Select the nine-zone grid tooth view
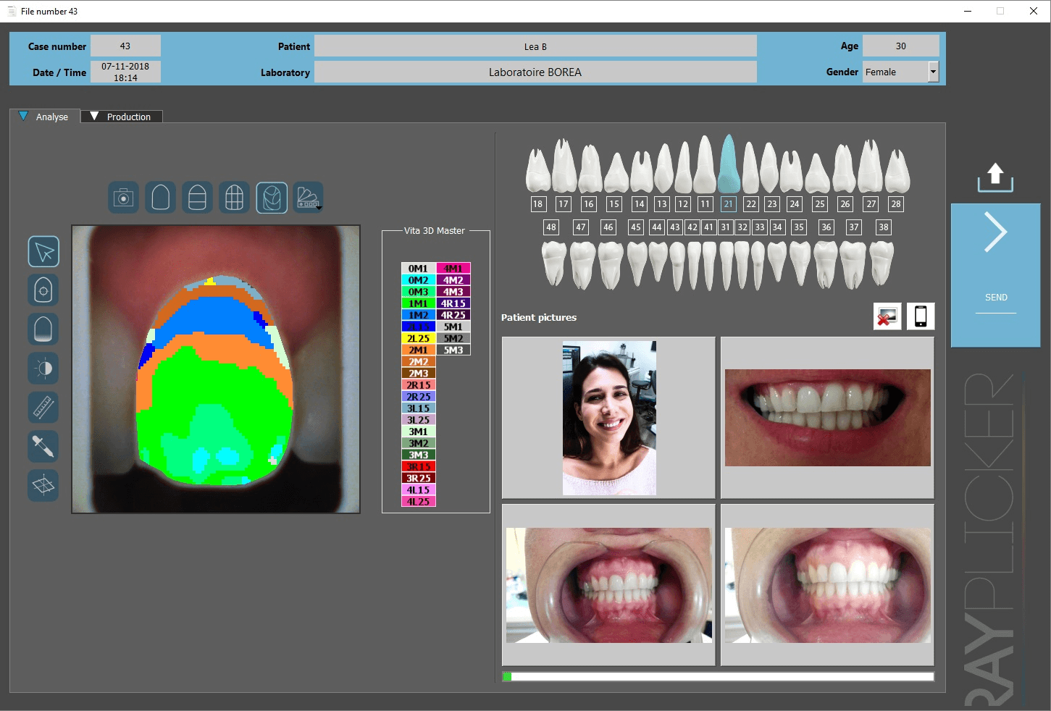Screen dimensions: 1051x711 coord(235,198)
